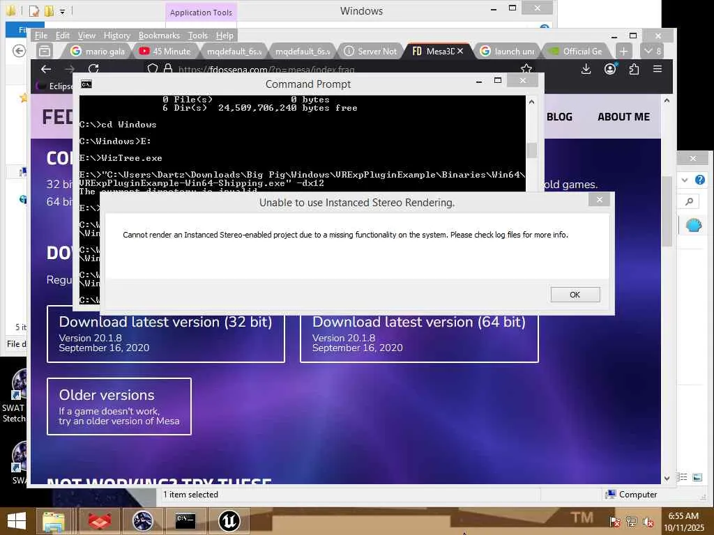Click Download latest version (64 bit)
Image resolution: width=714 pixels, height=535 pixels.
[419, 334]
